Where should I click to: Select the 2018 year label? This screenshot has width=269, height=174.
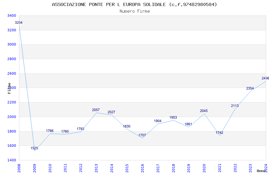pos(173,168)
